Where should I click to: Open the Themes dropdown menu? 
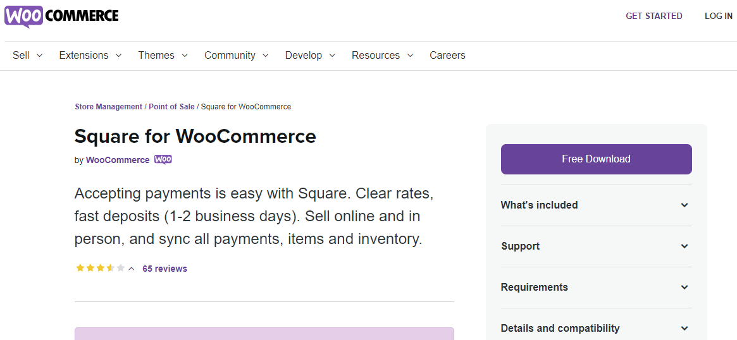click(163, 56)
